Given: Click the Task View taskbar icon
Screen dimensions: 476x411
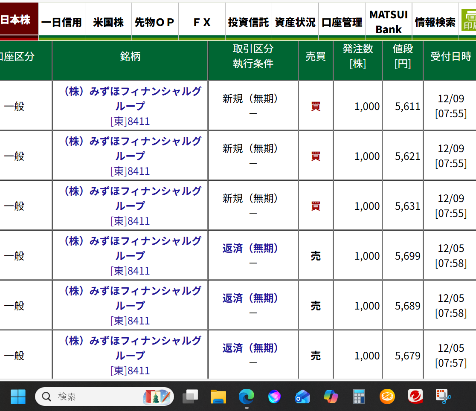Looking at the screenshot, I should (x=190, y=397).
